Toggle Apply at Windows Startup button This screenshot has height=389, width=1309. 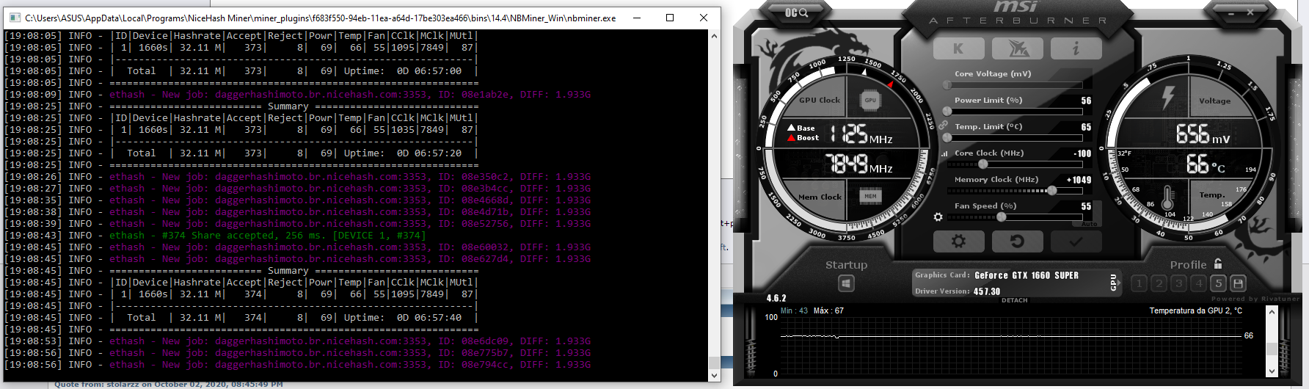pyautogui.click(x=846, y=283)
